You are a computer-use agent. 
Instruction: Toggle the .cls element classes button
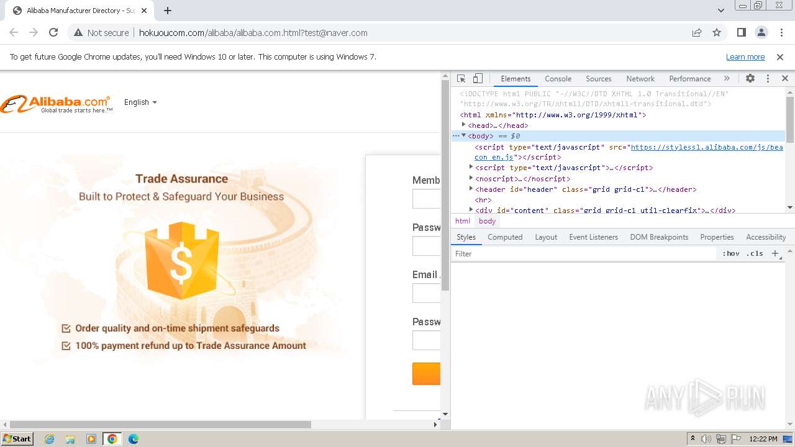click(755, 254)
